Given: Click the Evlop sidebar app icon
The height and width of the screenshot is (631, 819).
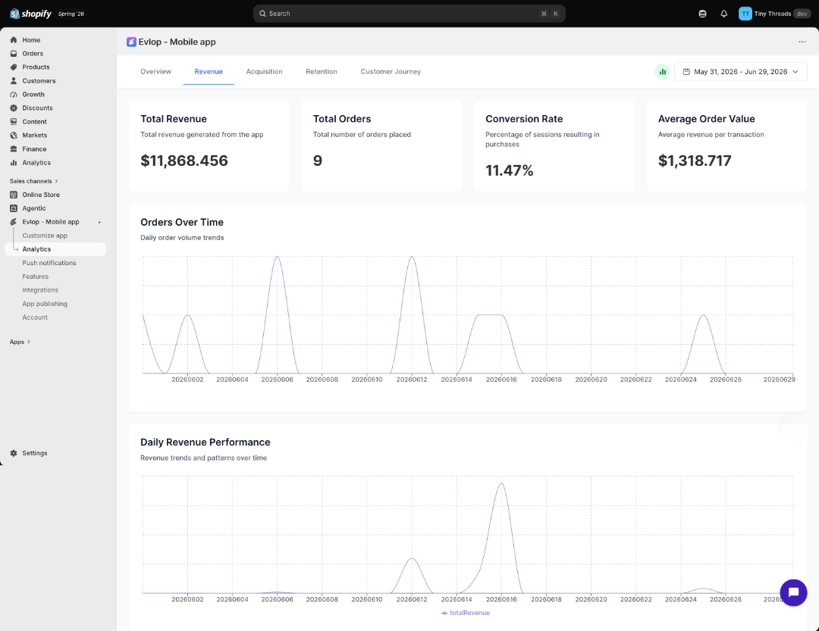Looking at the screenshot, I should (14, 222).
